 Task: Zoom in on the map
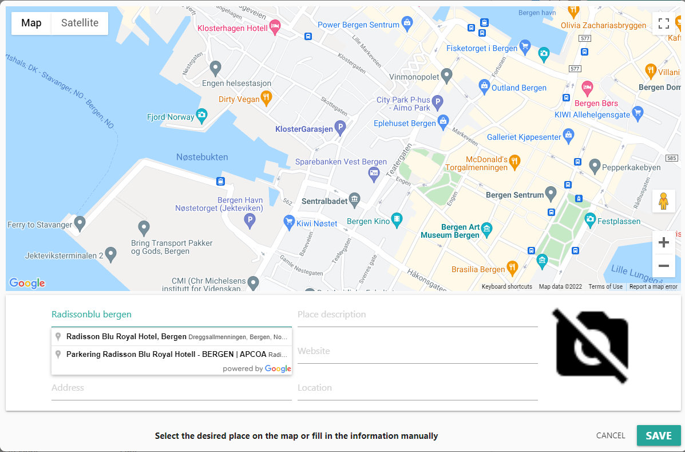(663, 243)
